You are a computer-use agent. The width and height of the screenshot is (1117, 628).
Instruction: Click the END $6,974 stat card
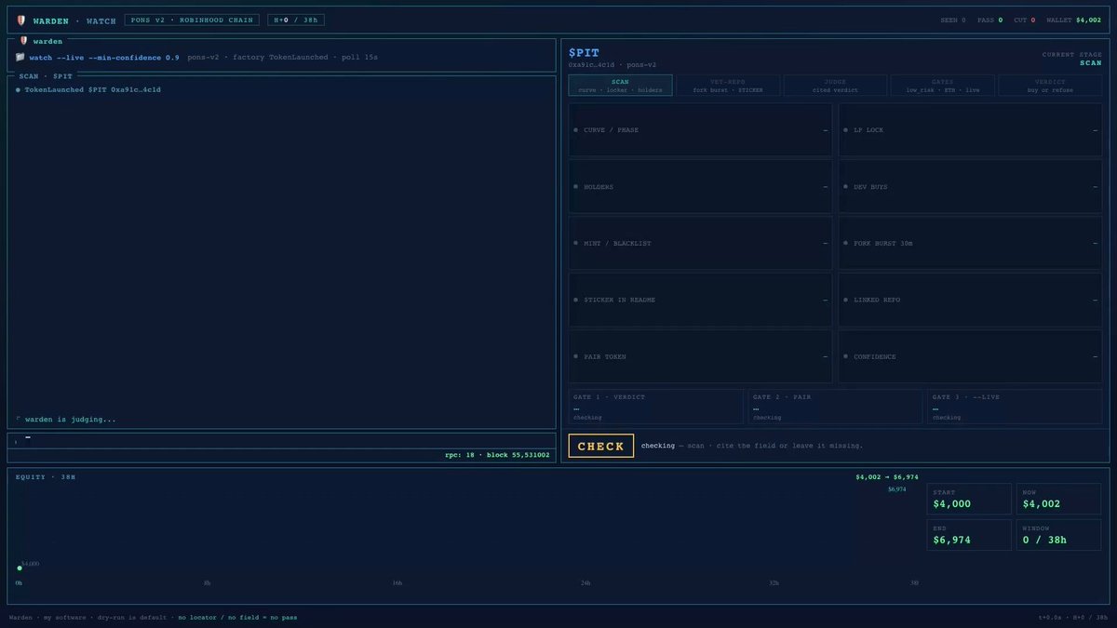(x=968, y=535)
